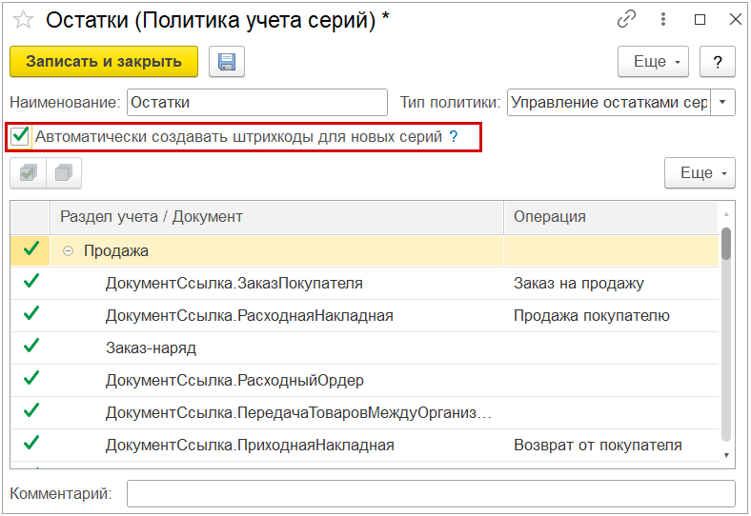Click the check all rows icon

click(x=28, y=173)
